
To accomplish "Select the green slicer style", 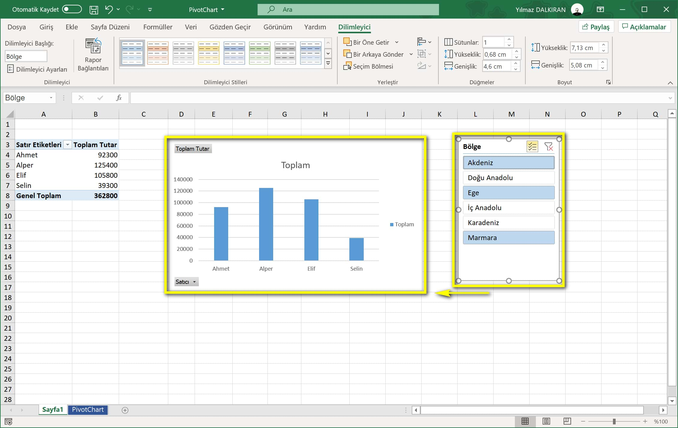I will pyautogui.click(x=260, y=53).
